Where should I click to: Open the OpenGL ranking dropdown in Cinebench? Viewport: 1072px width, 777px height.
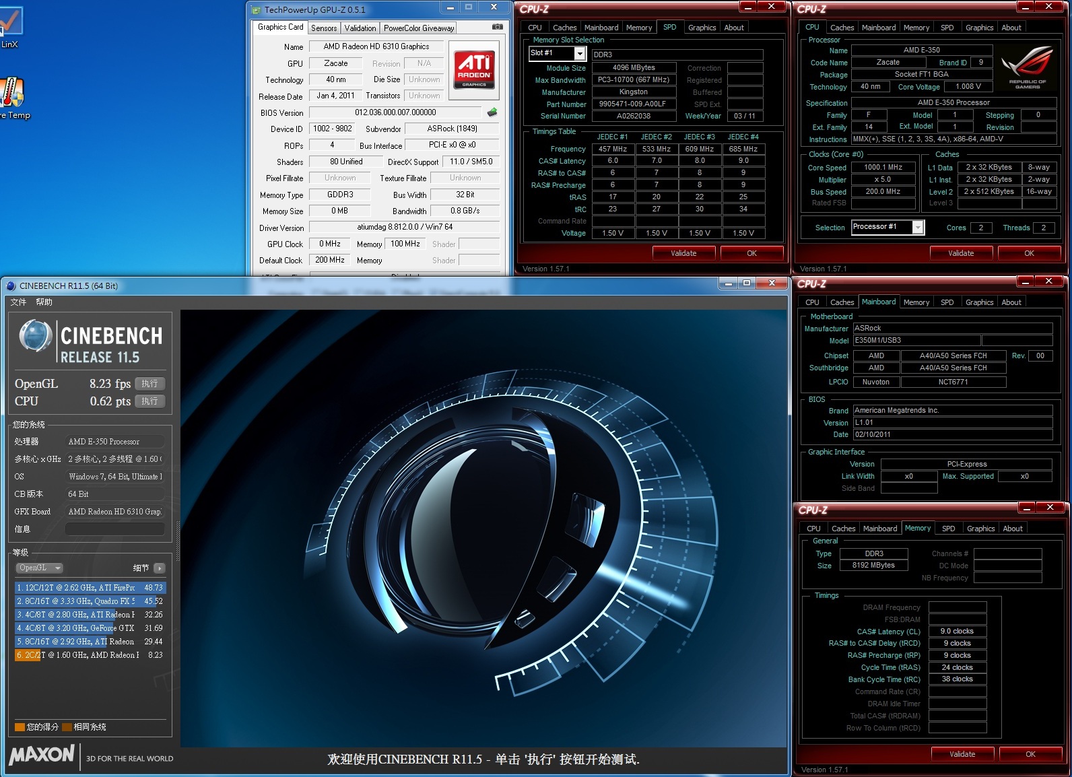(x=39, y=568)
